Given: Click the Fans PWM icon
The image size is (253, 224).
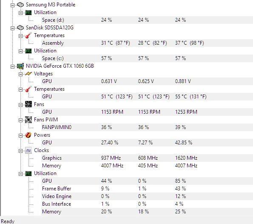Looking at the screenshot, I should 28,120.
